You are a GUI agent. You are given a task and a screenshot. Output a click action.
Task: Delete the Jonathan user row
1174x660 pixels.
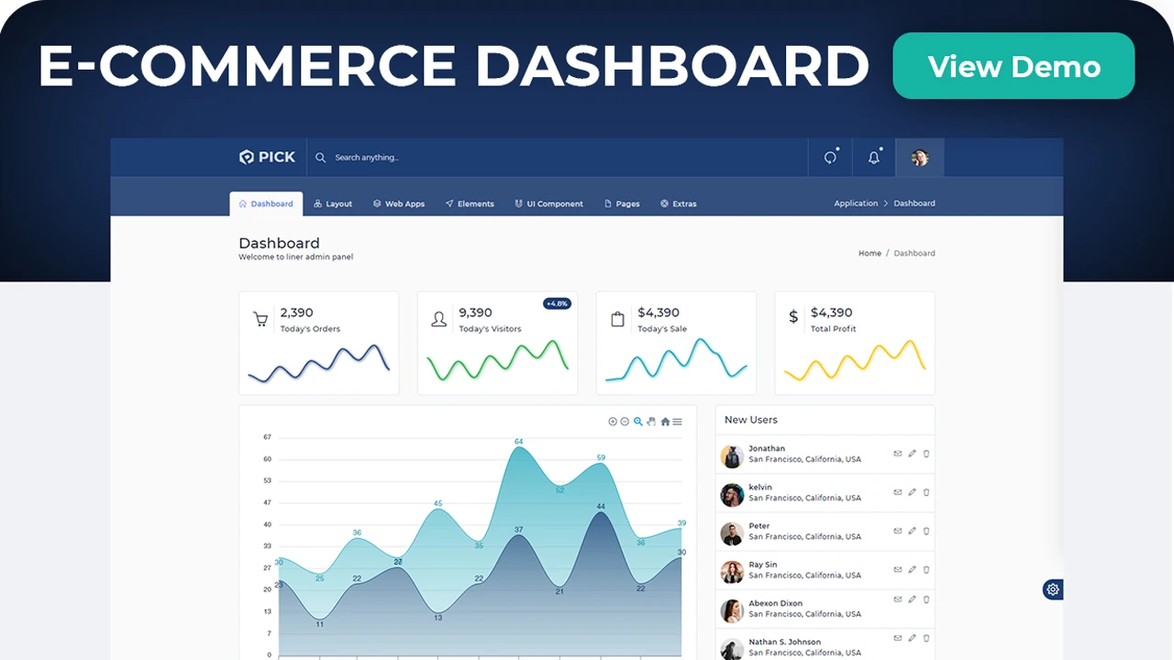point(926,454)
